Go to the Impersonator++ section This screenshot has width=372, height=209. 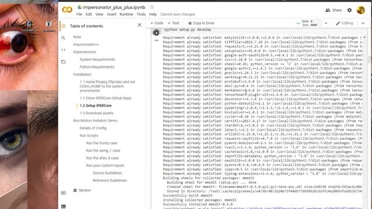(x=86, y=45)
